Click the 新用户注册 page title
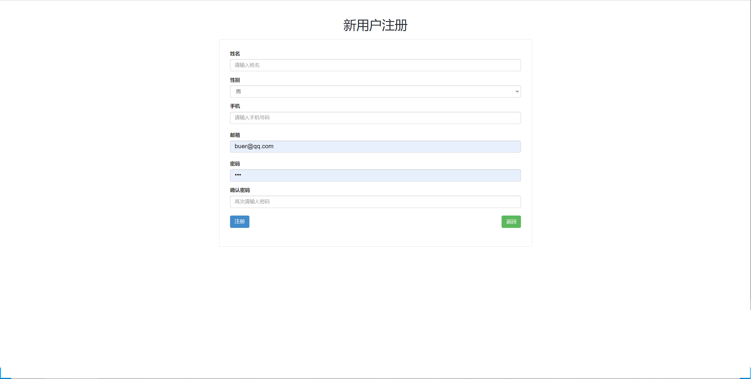Screen dimensions: 751x379 click(x=375, y=25)
